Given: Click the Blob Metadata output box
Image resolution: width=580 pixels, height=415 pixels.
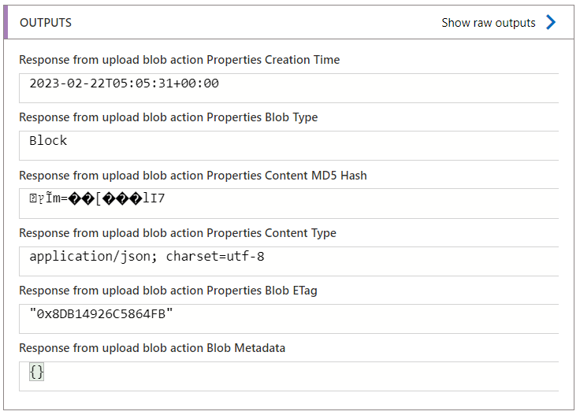Looking at the screenshot, I should click(289, 376).
